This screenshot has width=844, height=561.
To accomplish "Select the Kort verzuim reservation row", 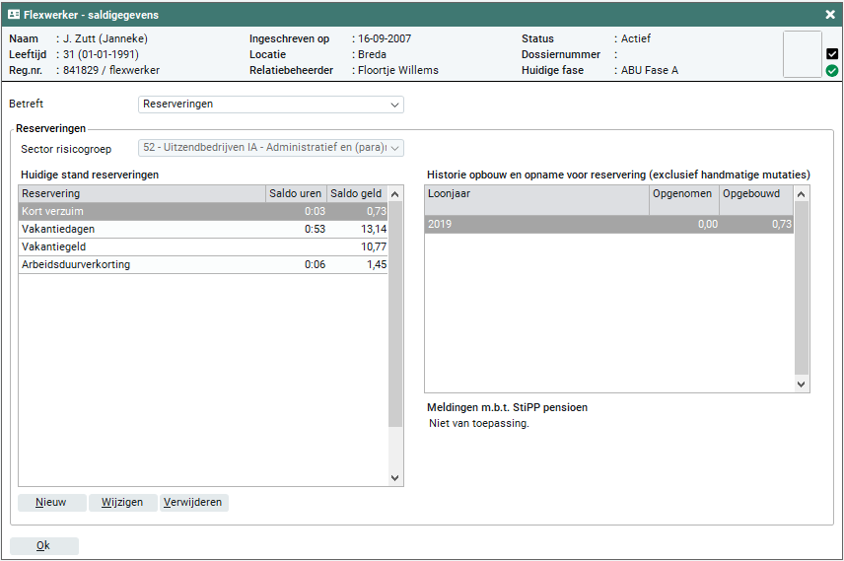I will (142, 212).
